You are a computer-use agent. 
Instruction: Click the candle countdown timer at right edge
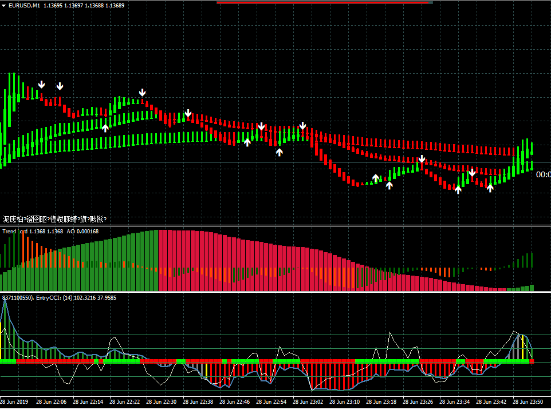tap(543, 174)
